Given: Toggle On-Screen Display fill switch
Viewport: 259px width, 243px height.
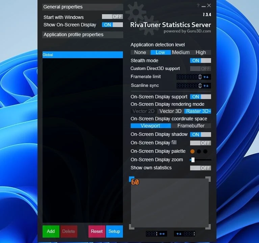Looking at the screenshot, I should point(201,143).
